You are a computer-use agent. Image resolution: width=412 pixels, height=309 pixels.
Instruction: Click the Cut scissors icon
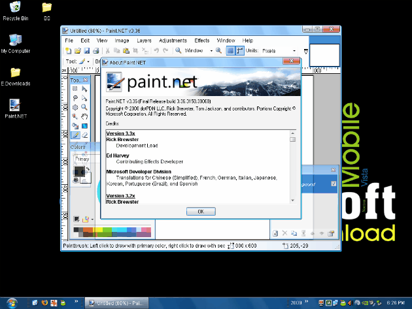pyautogui.click(x=107, y=51)
